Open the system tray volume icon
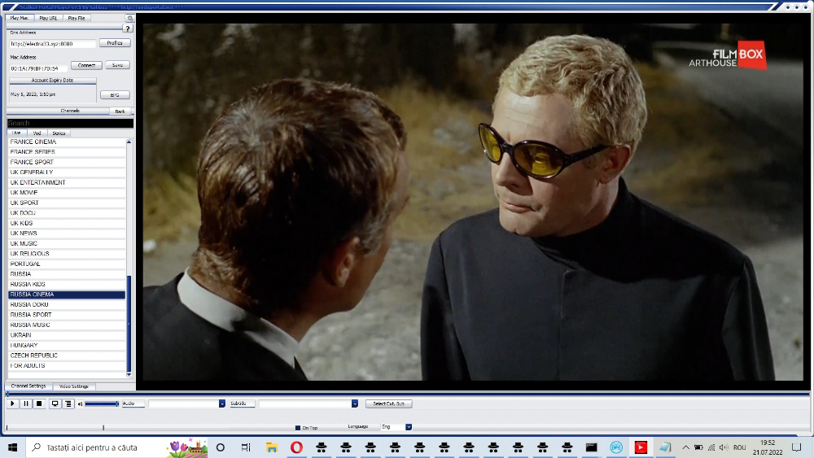The height and width of the screenshot is (458, 814). (x=724, y=447)
